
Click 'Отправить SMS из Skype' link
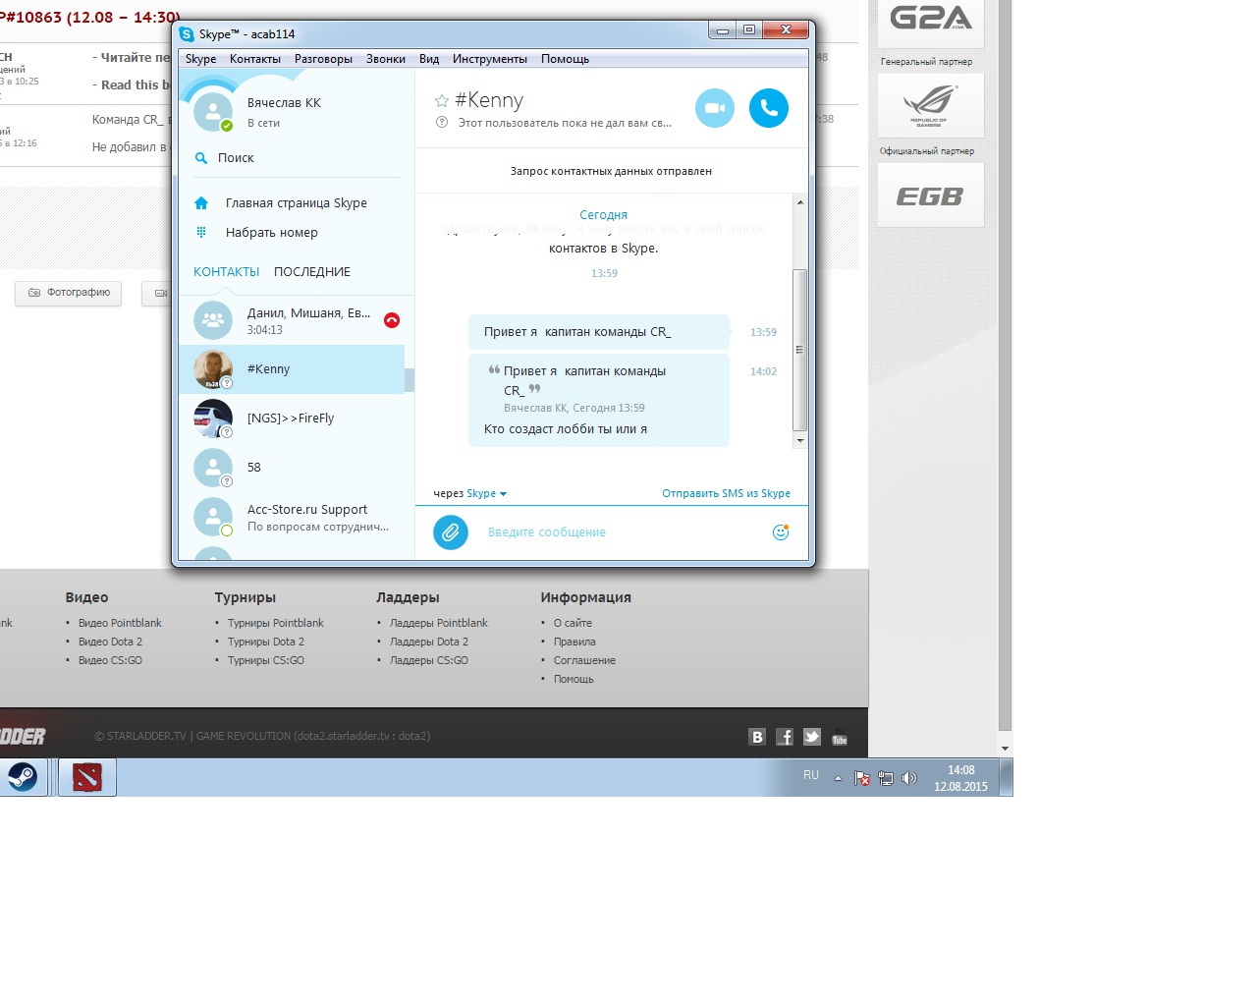tap(726, 494)
